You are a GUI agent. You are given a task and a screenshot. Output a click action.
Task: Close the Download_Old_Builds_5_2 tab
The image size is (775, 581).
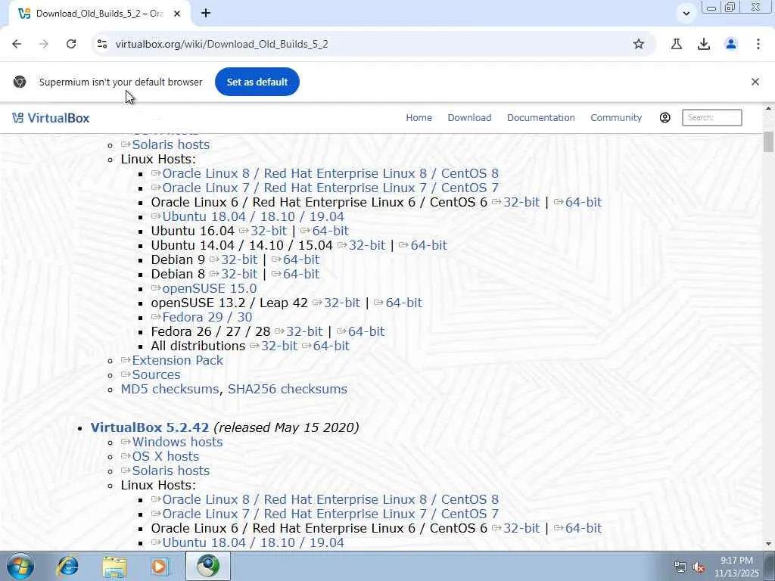pos(177,14)
